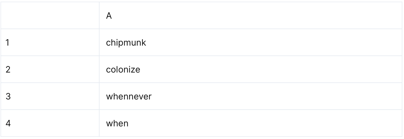Screen dimensions: 404x139
Task: Click the letter A heading the column
Action: (109, 16)
